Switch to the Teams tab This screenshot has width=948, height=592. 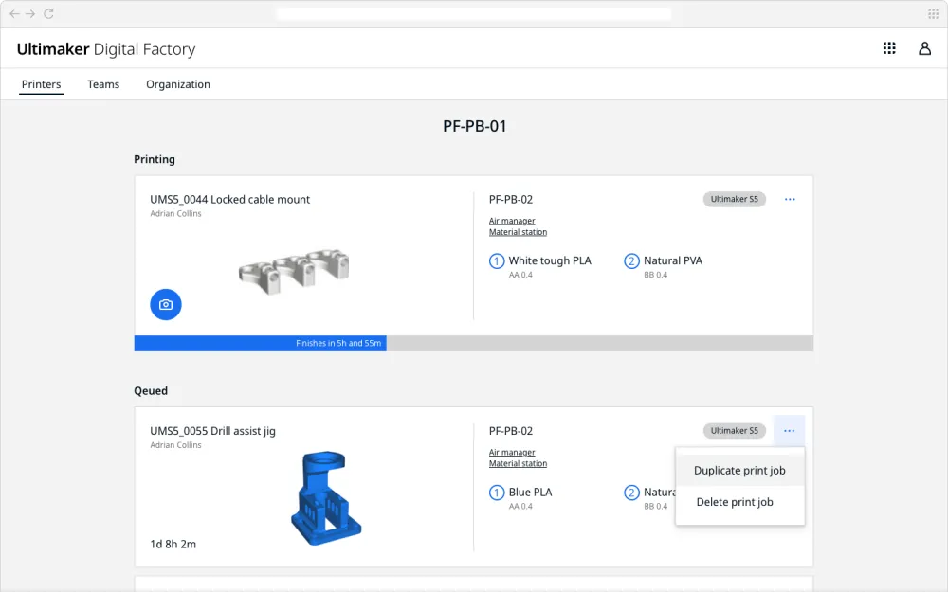(x=103, y=84)
